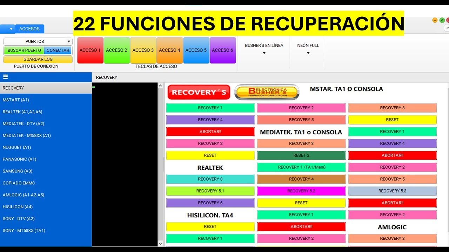Image resolution: width=449 pixels, height=252 pixels.
Task: Click ABORTAR!! below RECOVERY 5.3
Action: click(393, 203)
